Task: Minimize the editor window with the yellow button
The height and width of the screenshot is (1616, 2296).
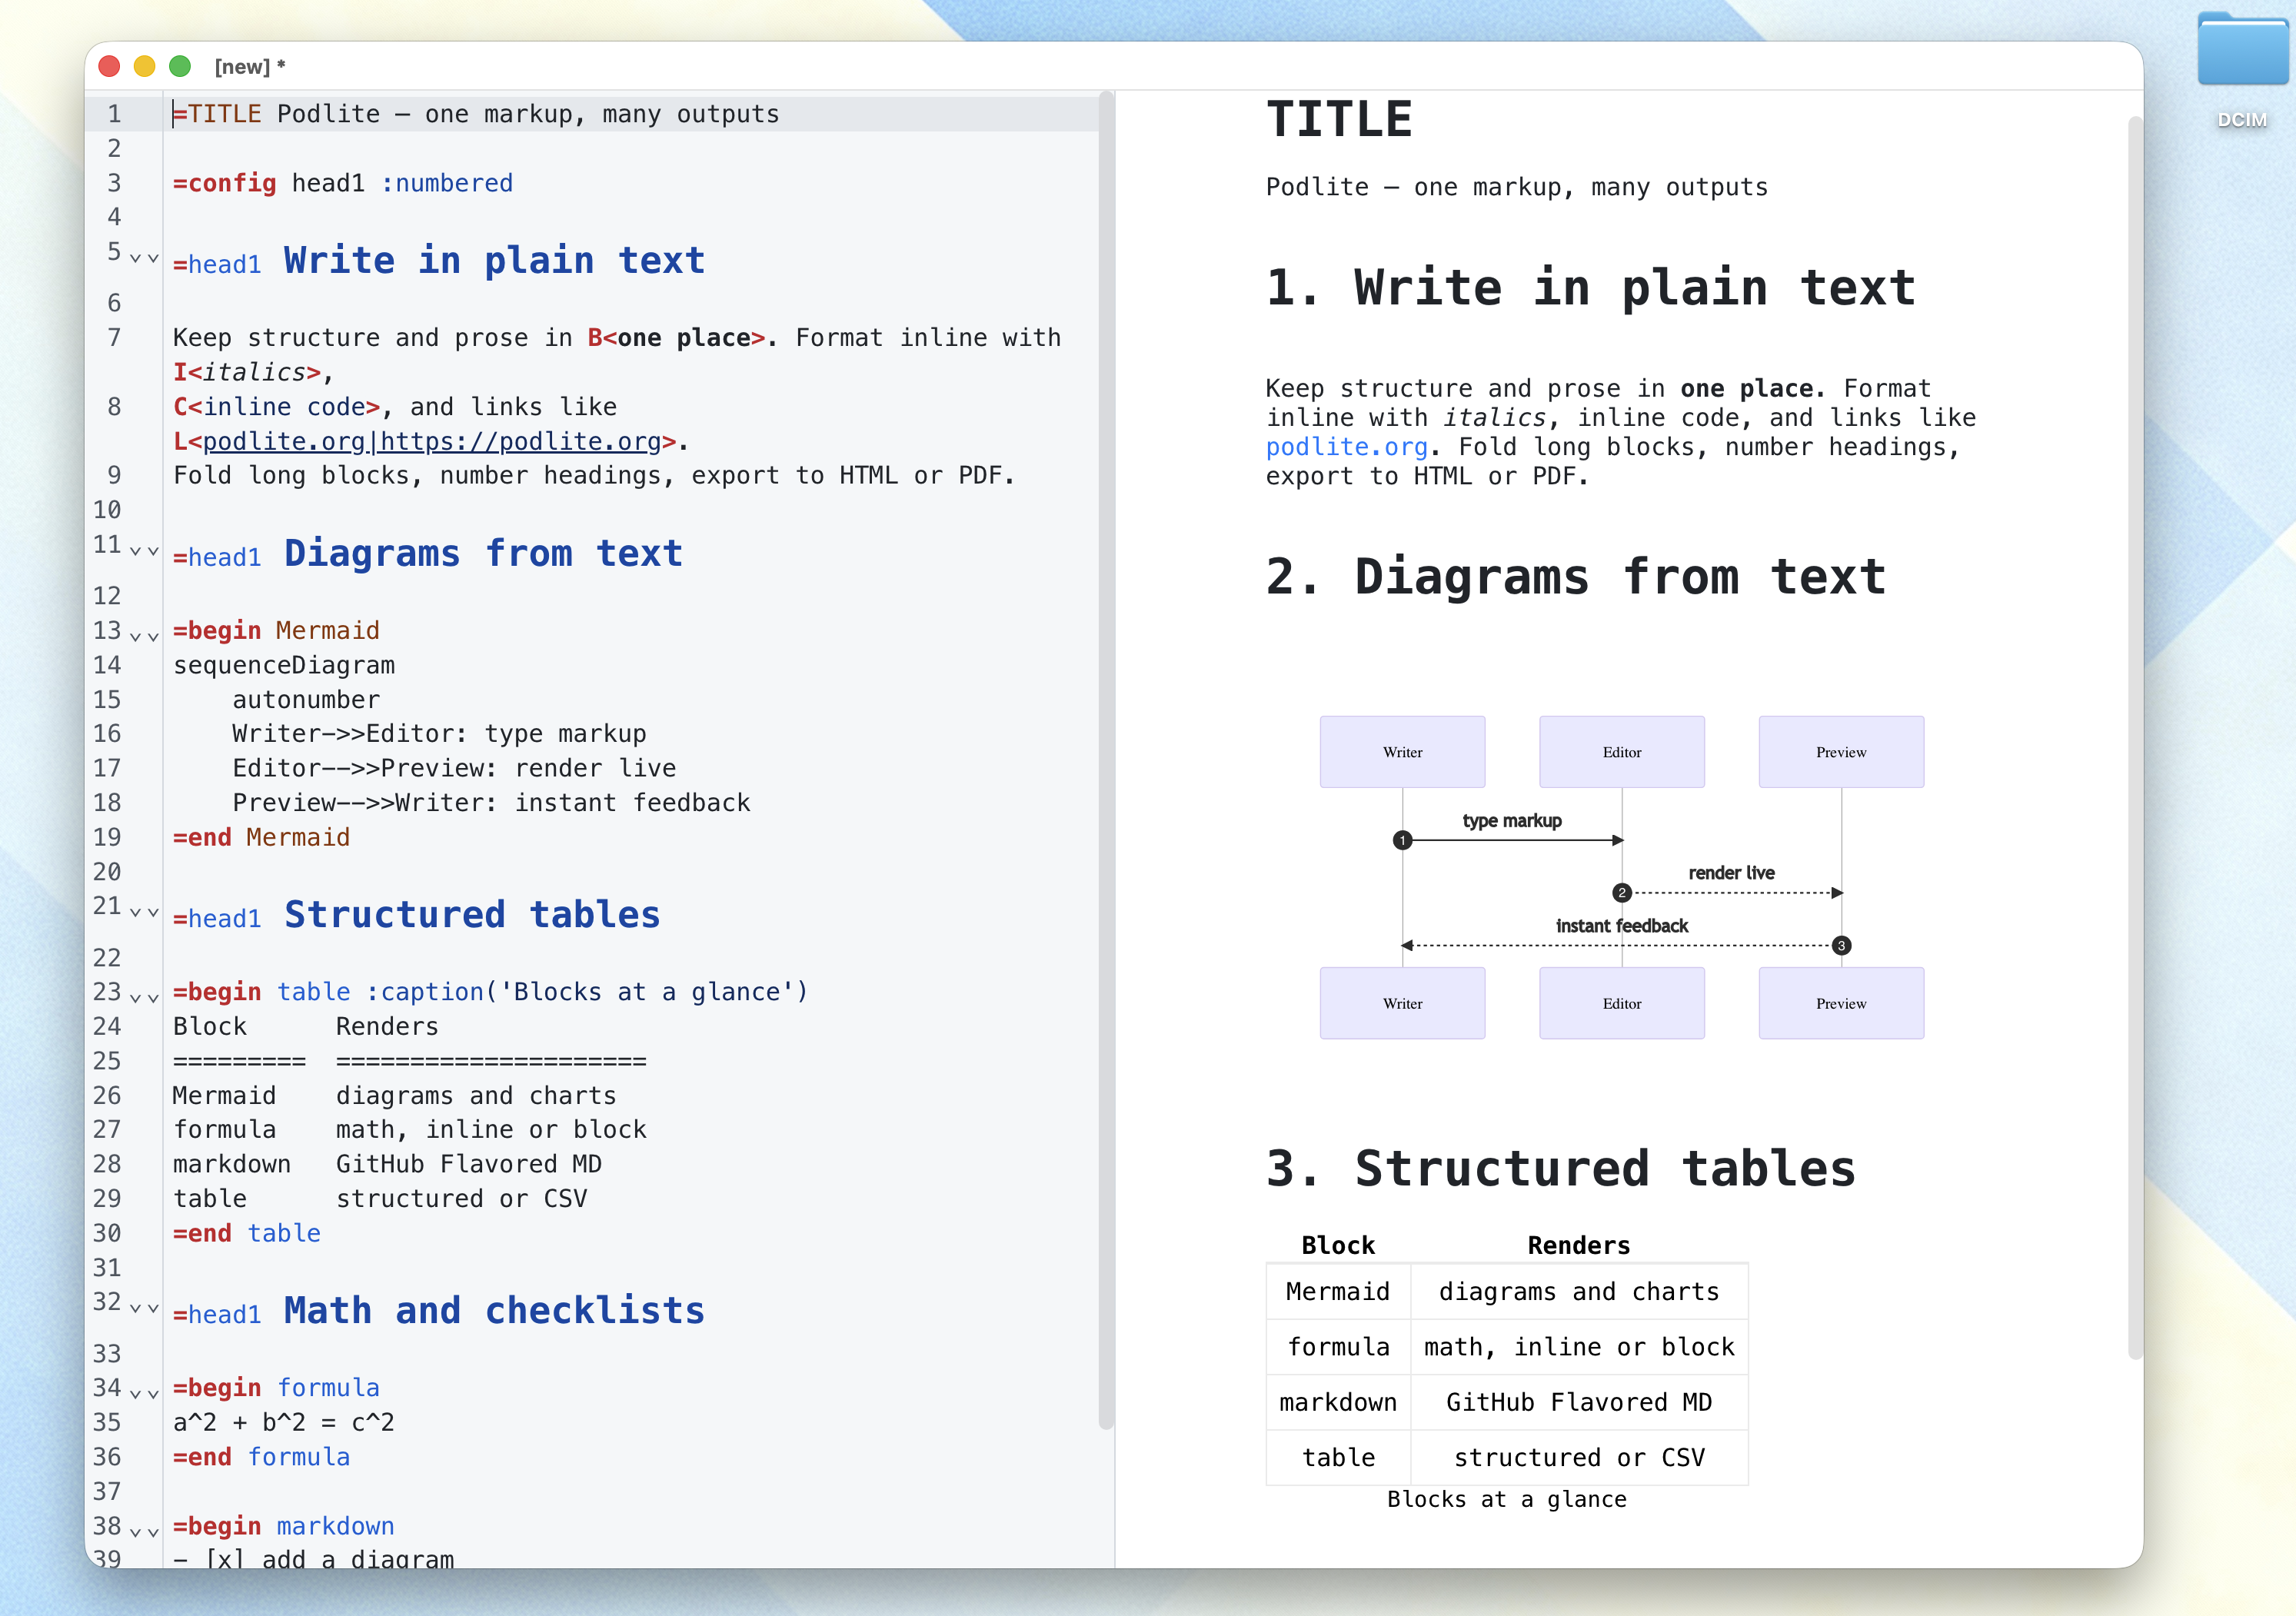Action: pyautogui.click(x=145, y=67)
